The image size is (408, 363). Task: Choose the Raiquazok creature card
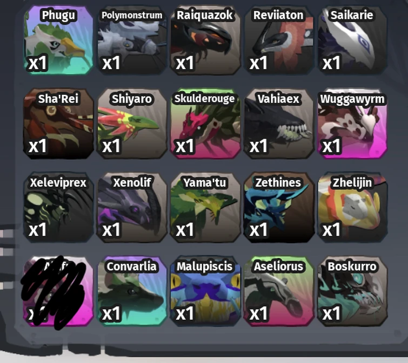(205, 40)
